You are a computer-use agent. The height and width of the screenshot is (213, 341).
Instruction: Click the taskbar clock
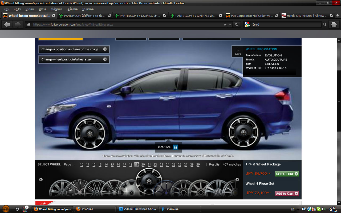pyautogui.click(x=333, y=209)
